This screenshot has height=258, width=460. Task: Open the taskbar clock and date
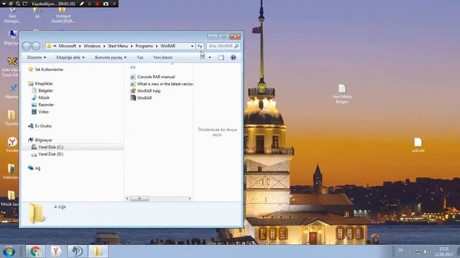(444, 252)
